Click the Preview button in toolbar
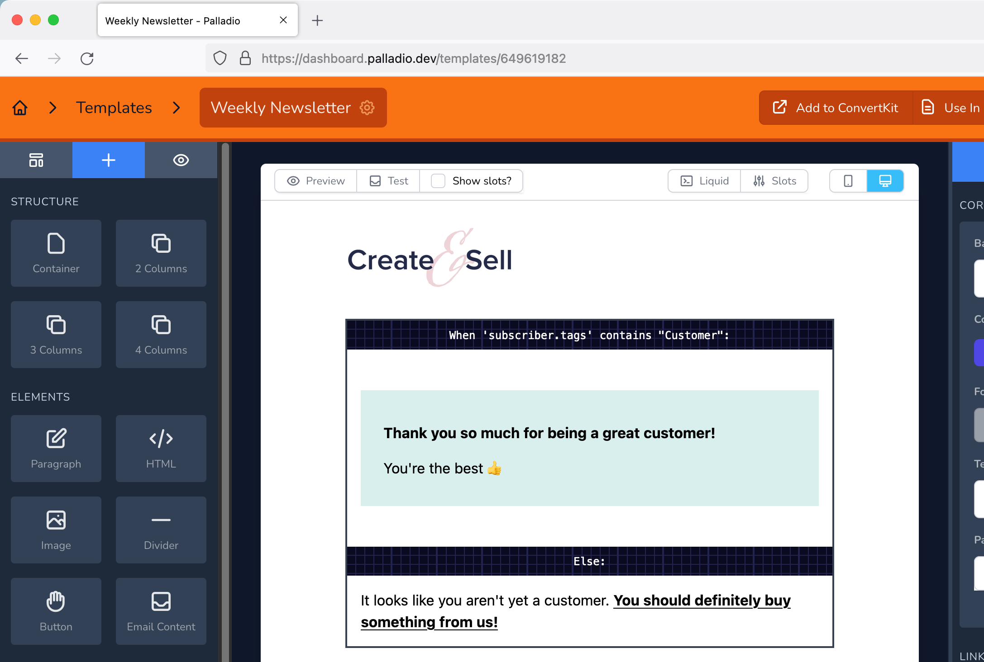Viewport: 984px width, 662px height. [x=316, y=181]
